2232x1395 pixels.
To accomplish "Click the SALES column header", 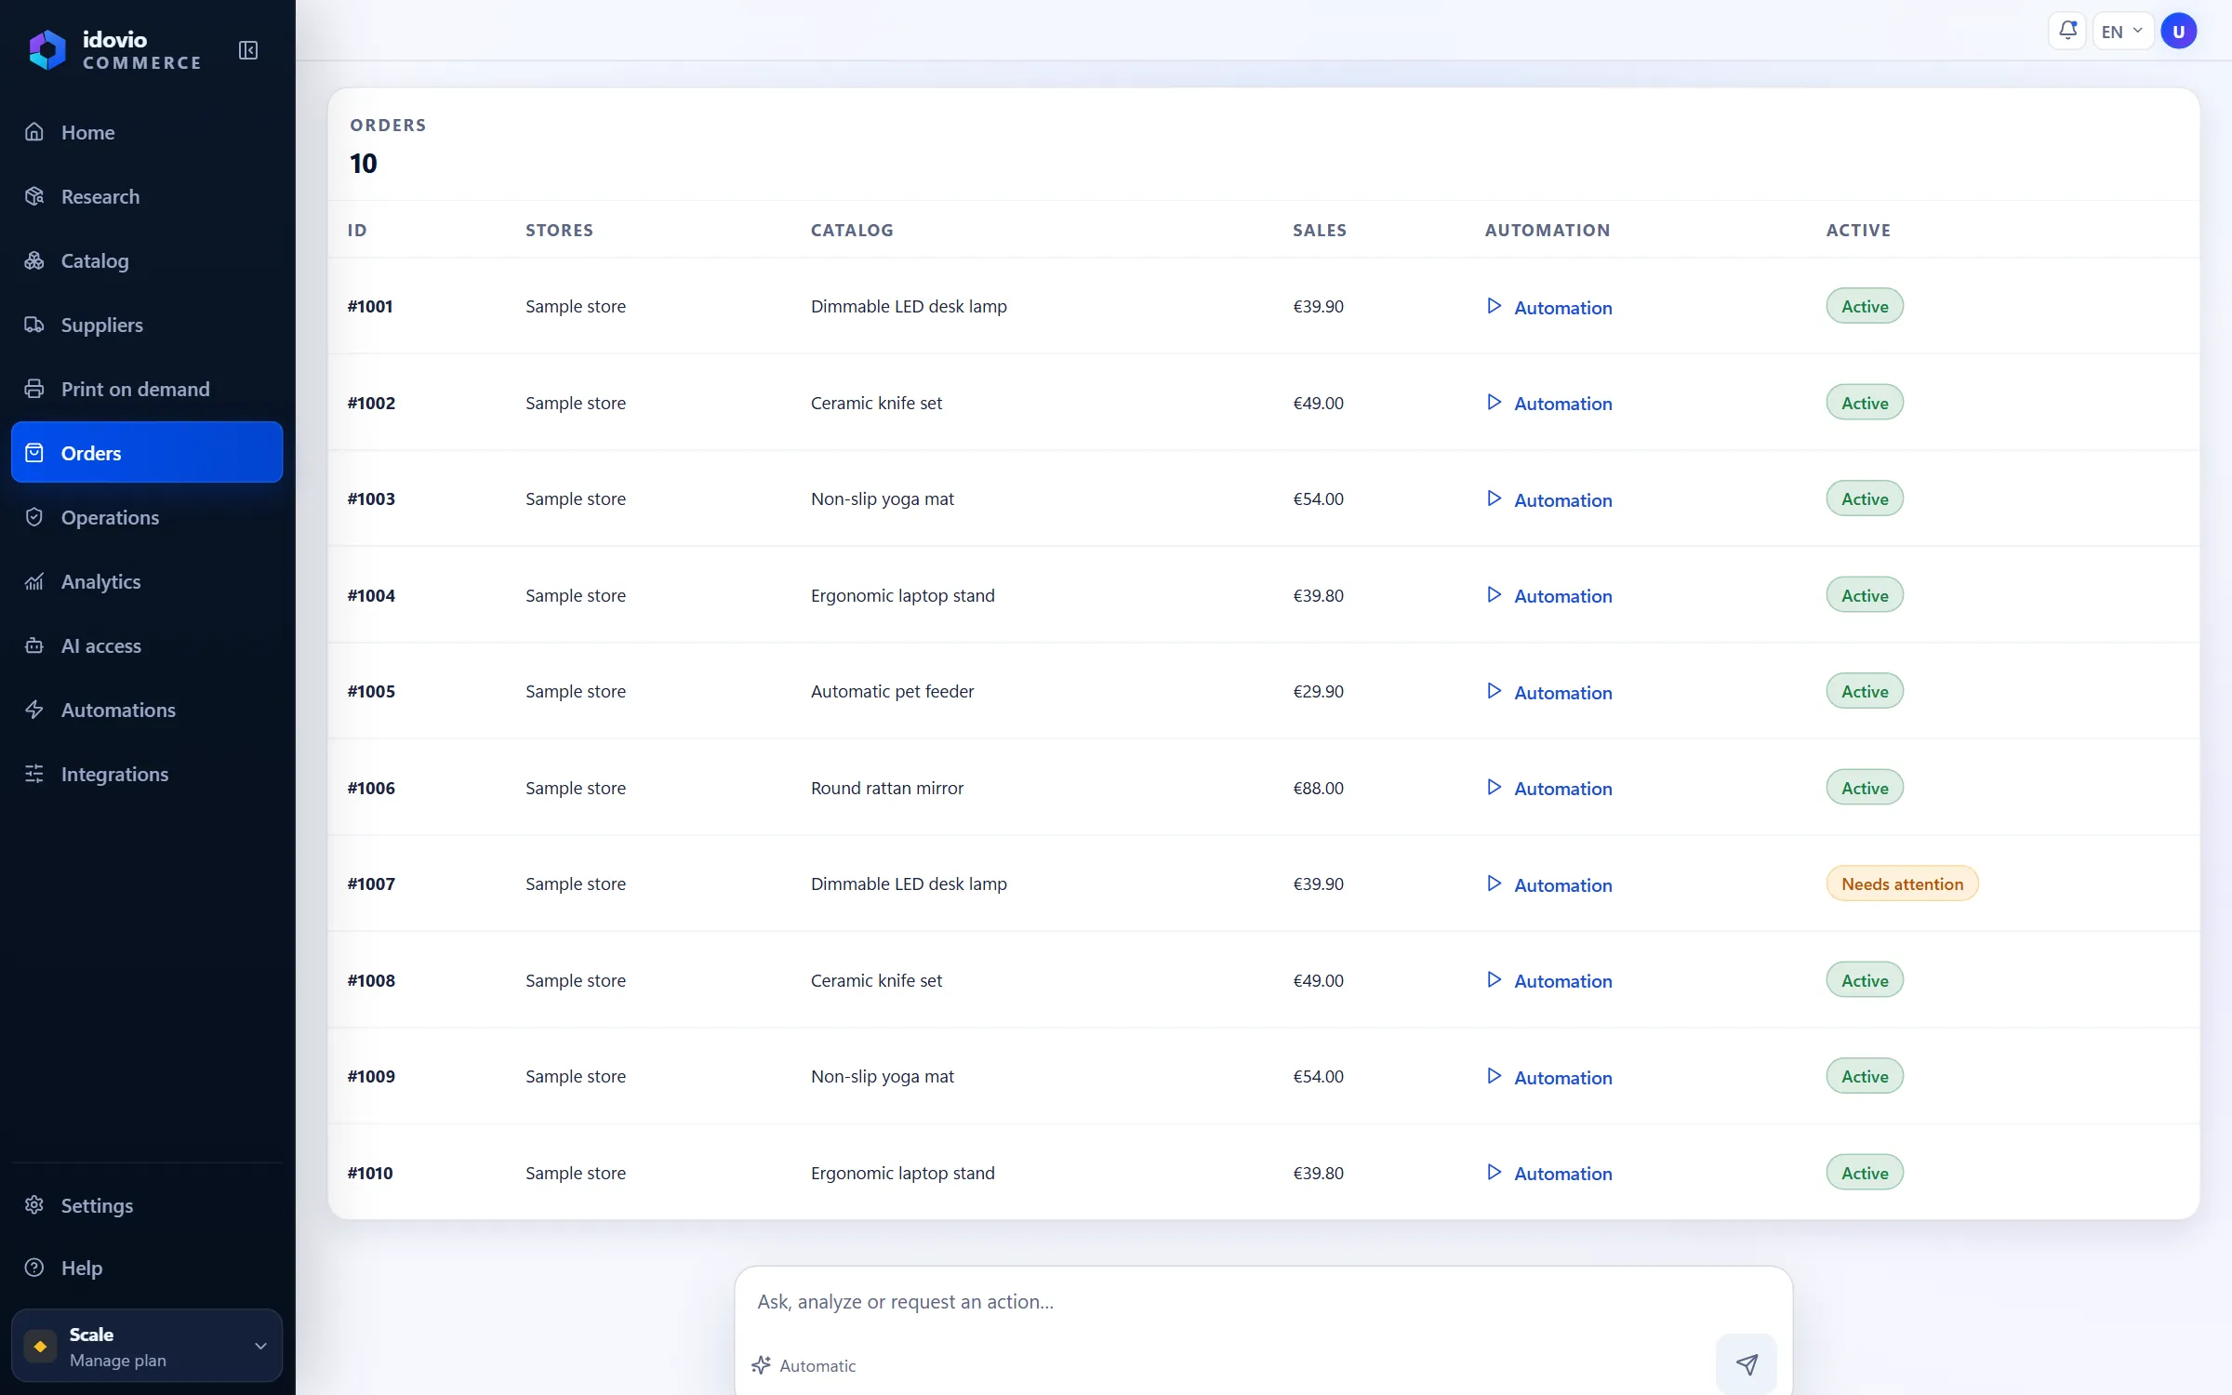I will pos(1319,230).
